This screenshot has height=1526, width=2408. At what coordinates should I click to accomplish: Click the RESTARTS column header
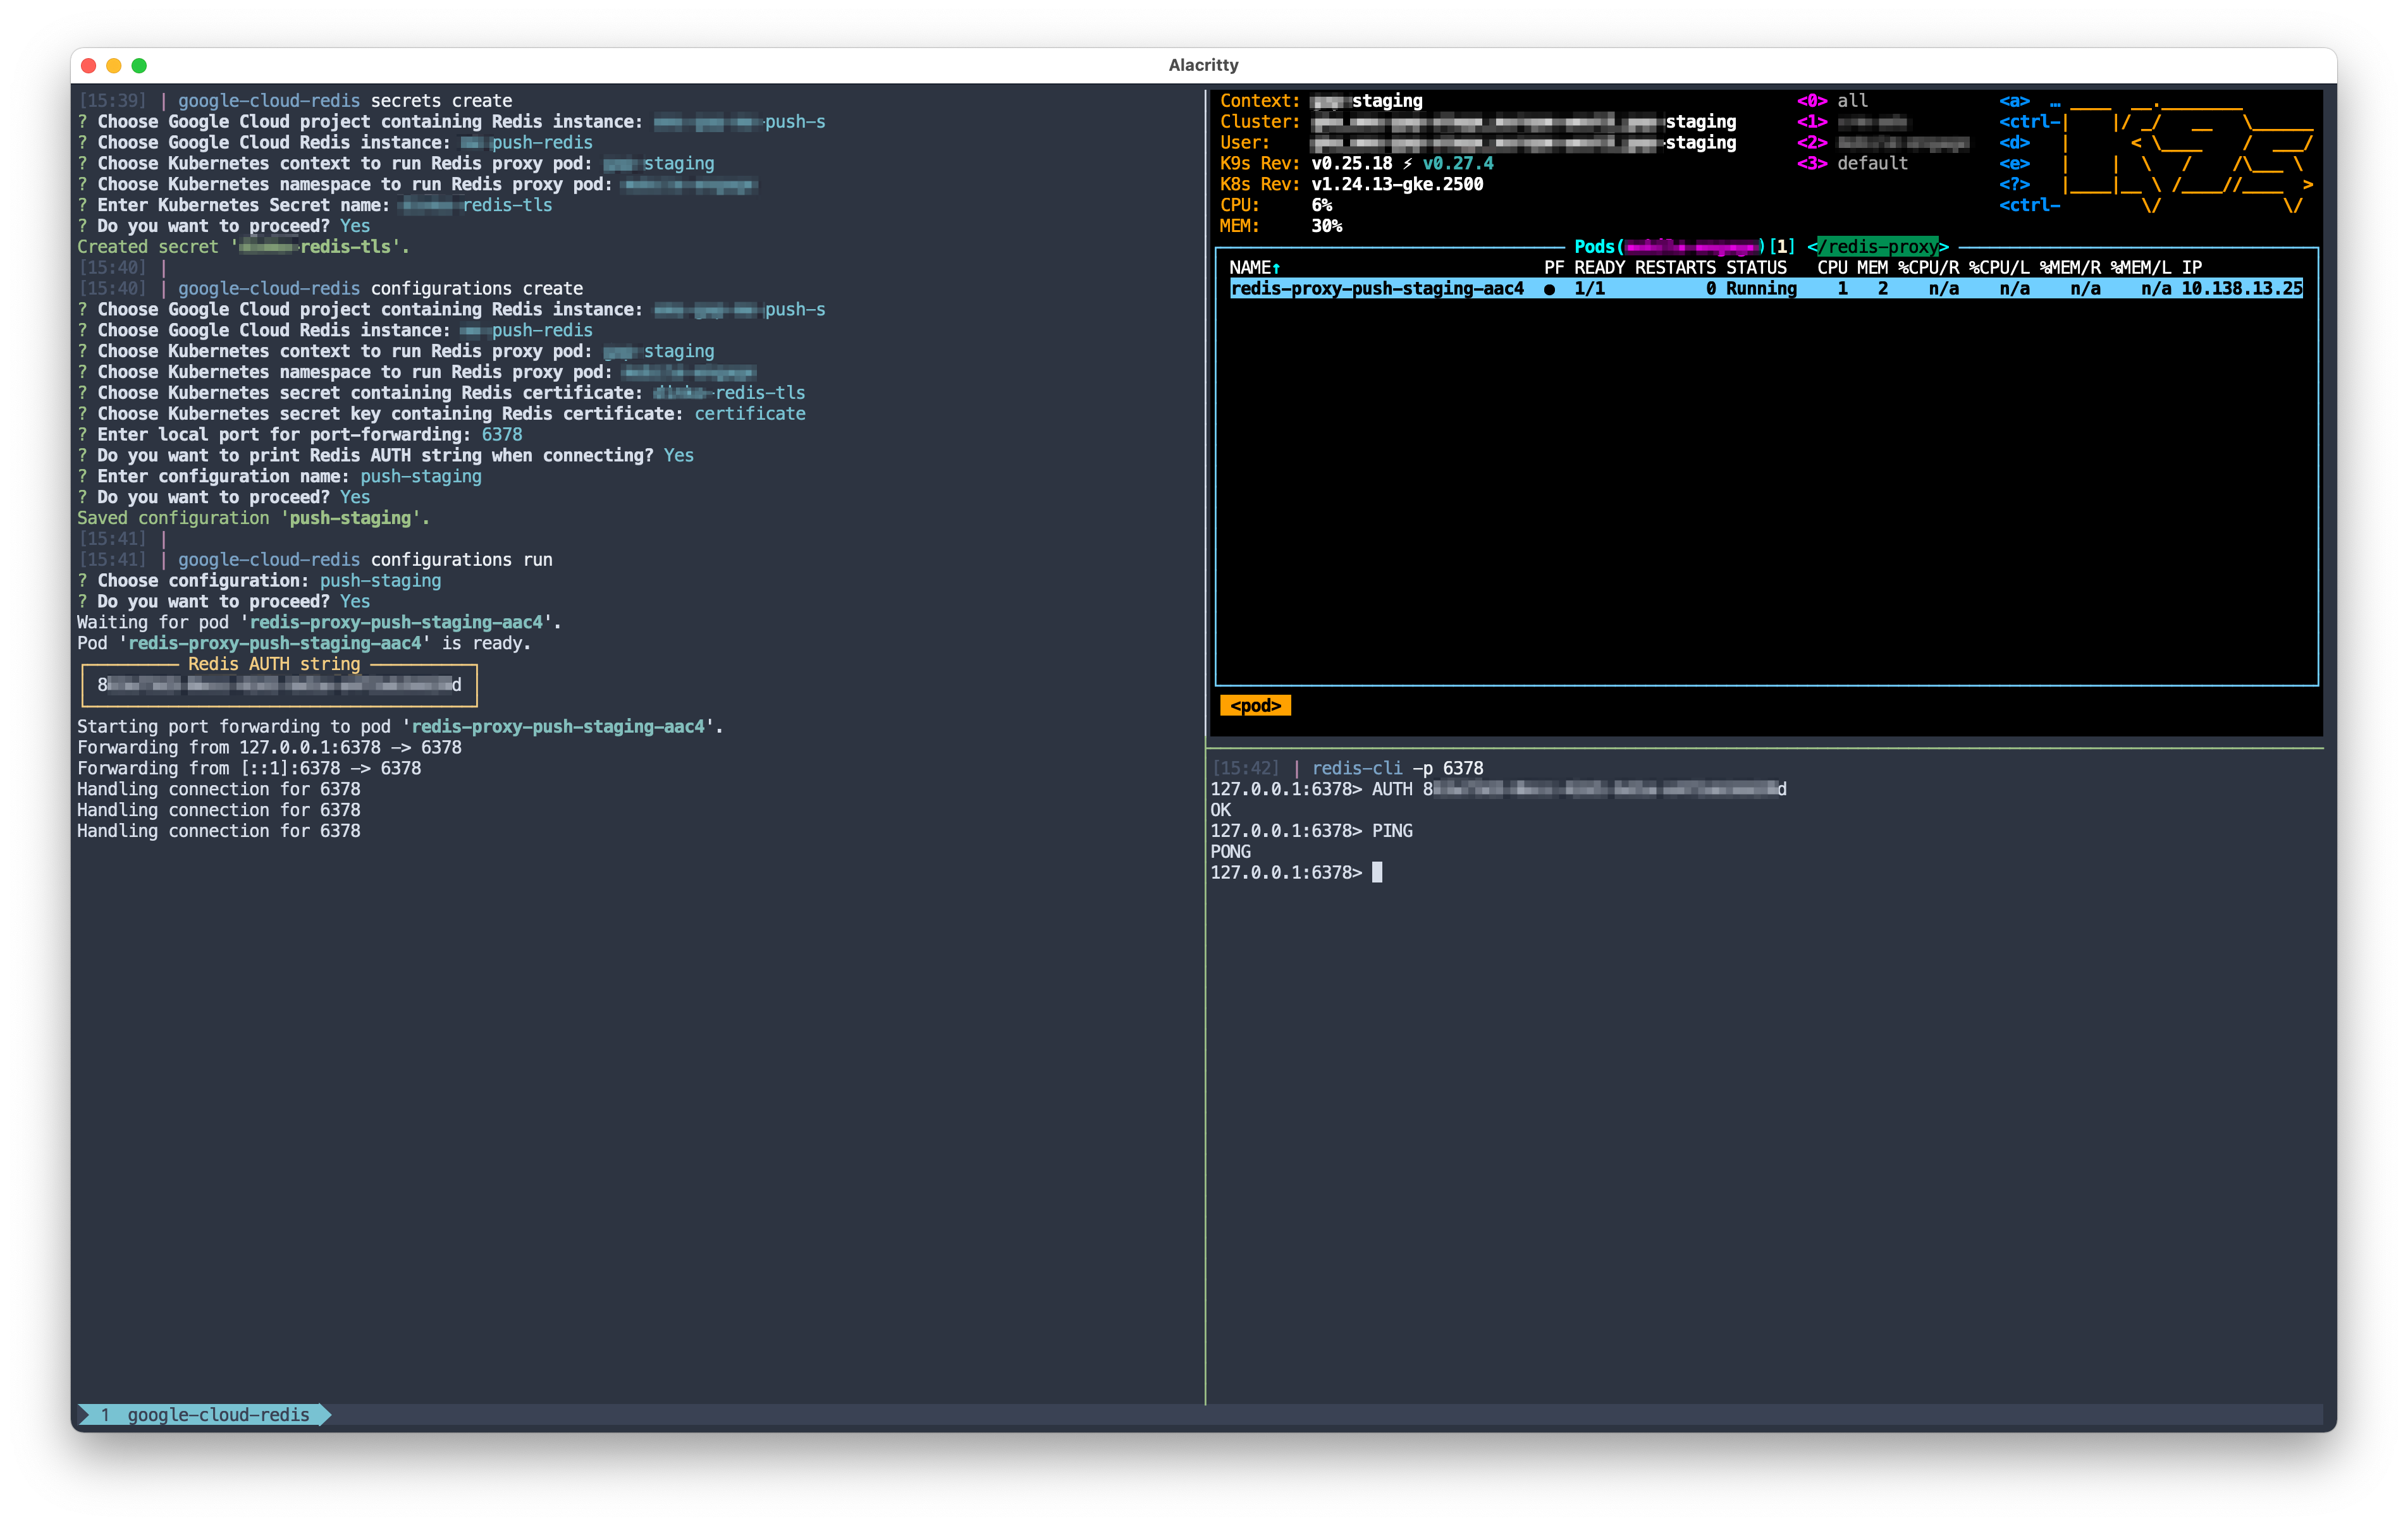1674,267
